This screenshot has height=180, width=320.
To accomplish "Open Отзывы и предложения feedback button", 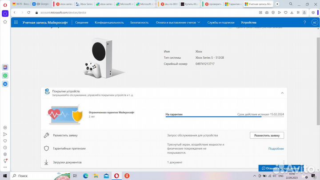I will pos(281,168).
